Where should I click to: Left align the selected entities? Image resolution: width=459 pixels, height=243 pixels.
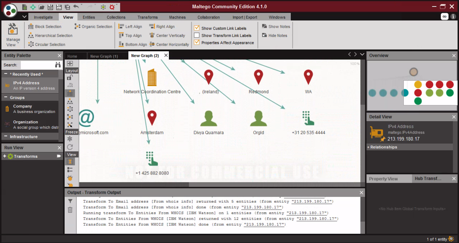tap(130, 26)
